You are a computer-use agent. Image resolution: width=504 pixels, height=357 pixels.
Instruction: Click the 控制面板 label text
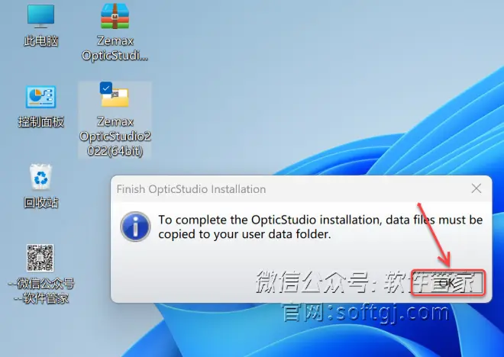pos(40,122)
